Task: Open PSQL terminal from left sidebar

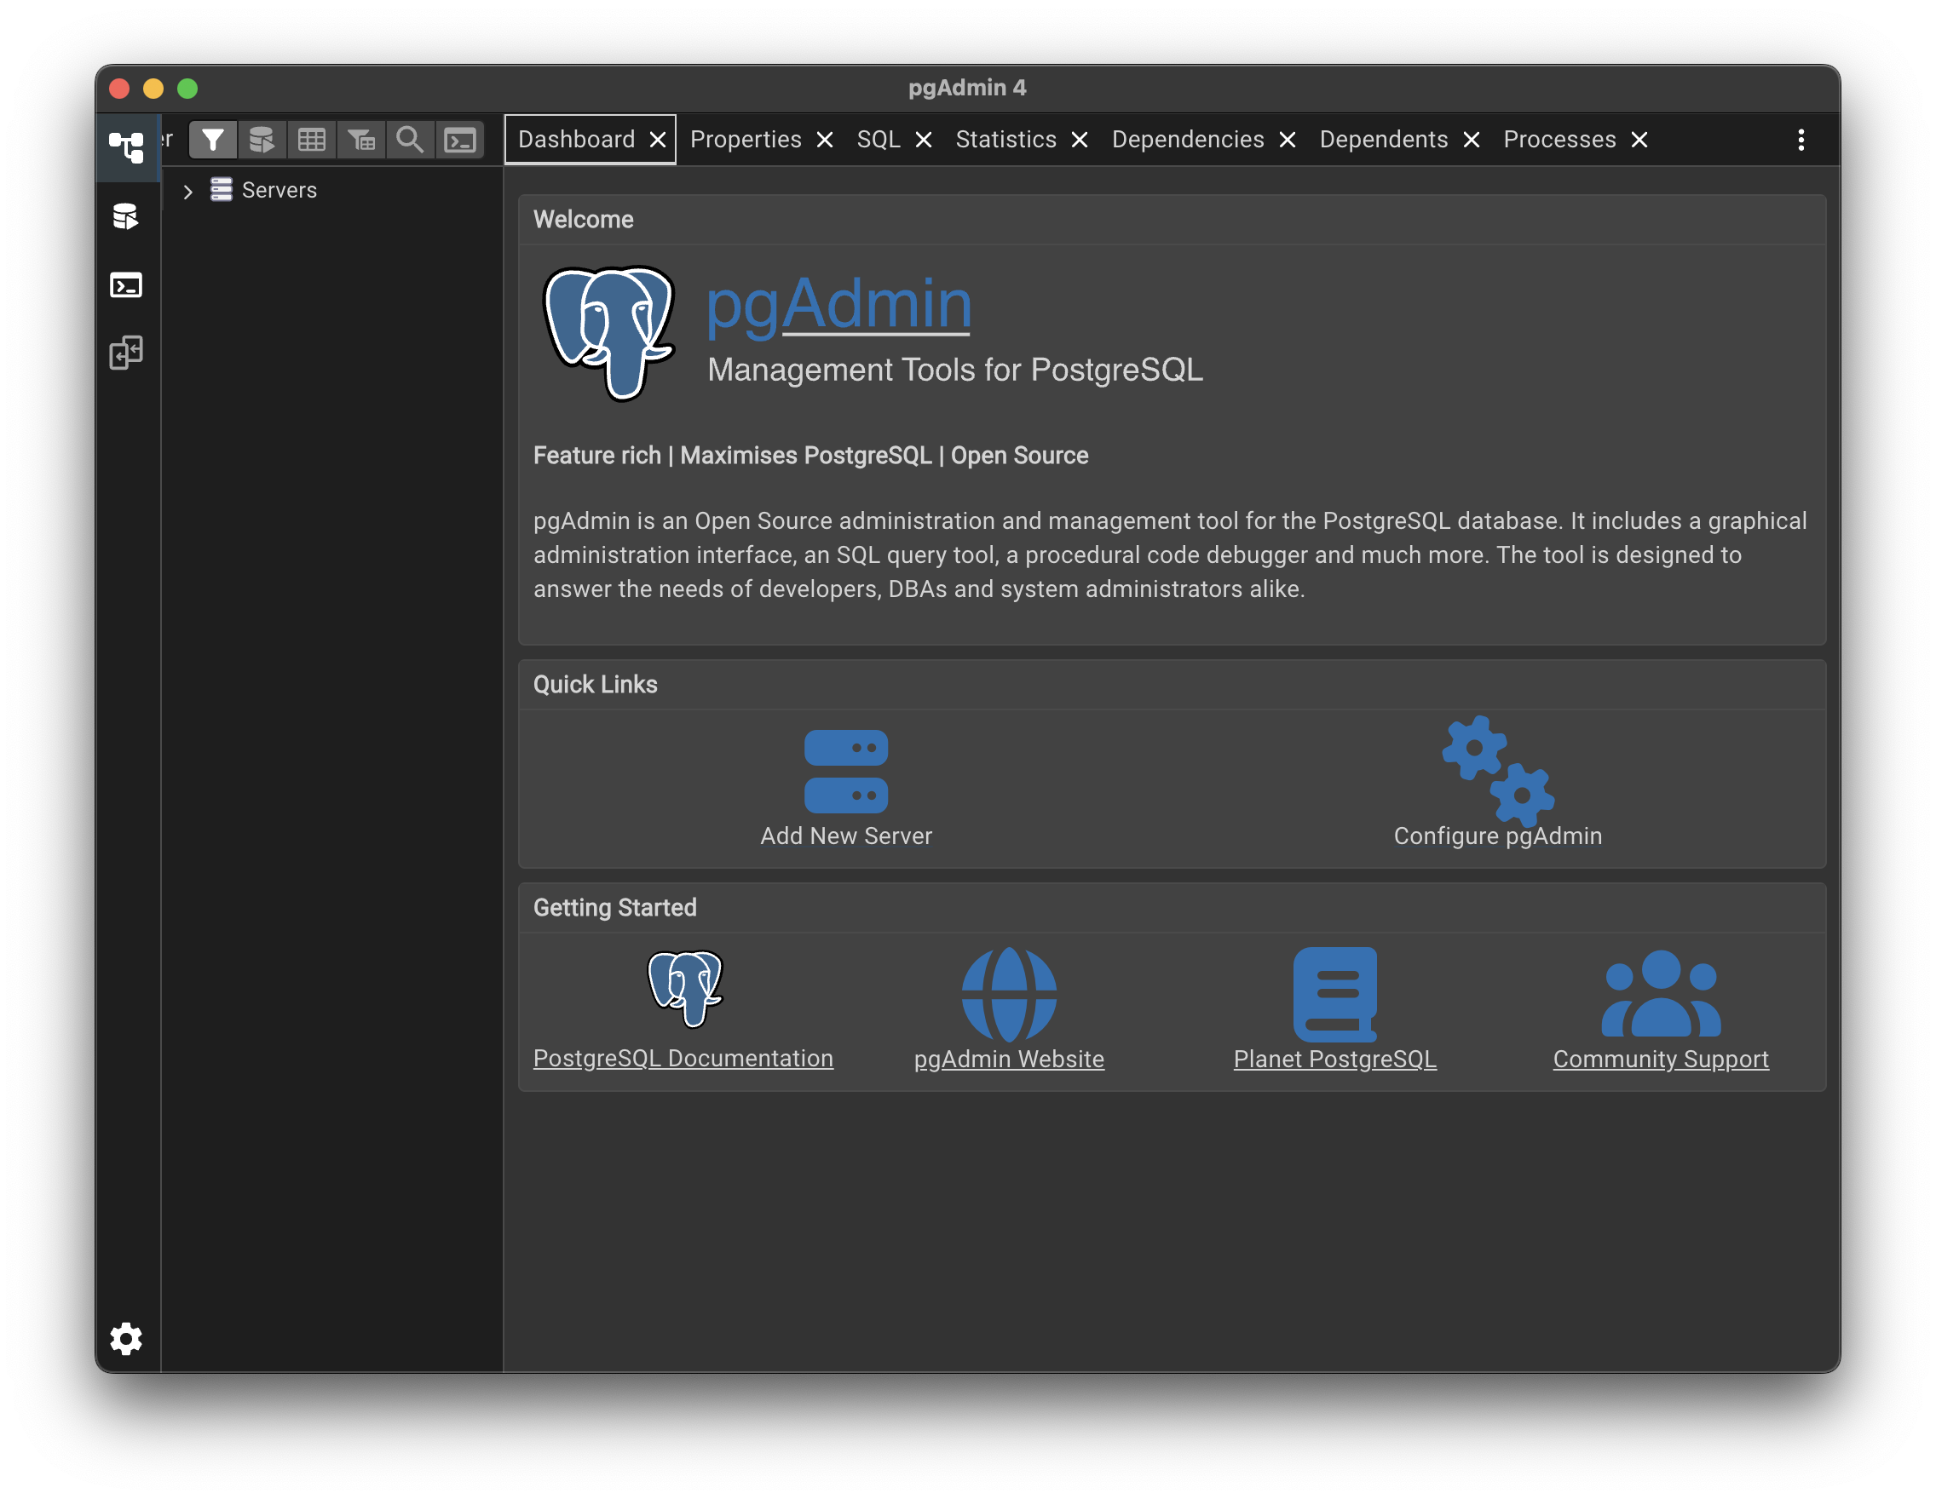Action: pyautogui.click(x=127, y=285)
